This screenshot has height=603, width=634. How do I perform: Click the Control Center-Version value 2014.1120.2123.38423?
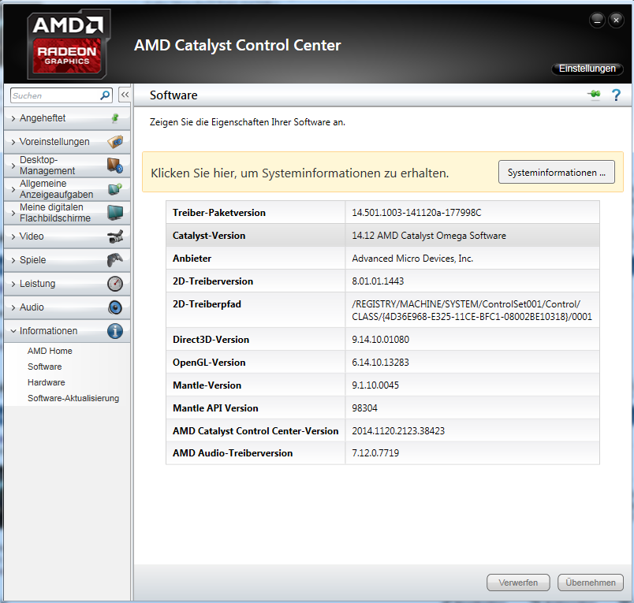[x=398, y=431]
